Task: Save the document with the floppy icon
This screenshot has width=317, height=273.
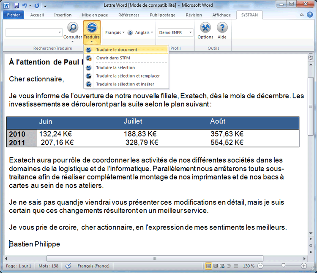Action: 16,5
